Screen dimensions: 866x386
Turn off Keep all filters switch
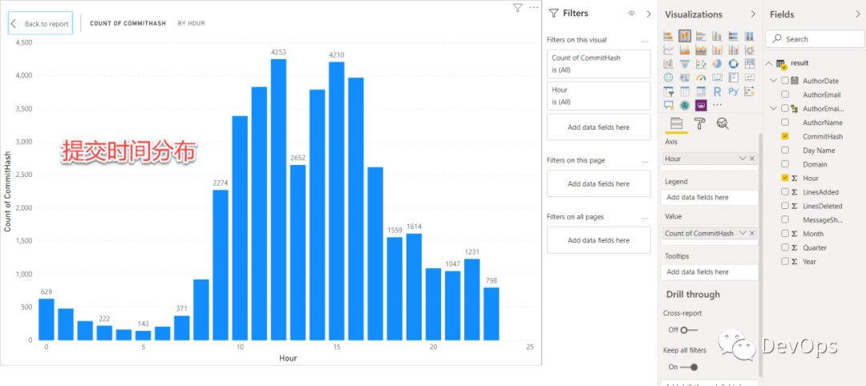[688, 367]
